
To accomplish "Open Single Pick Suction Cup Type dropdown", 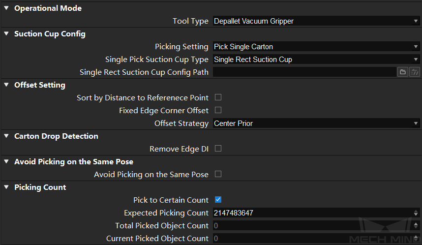I will pos(316,59).
